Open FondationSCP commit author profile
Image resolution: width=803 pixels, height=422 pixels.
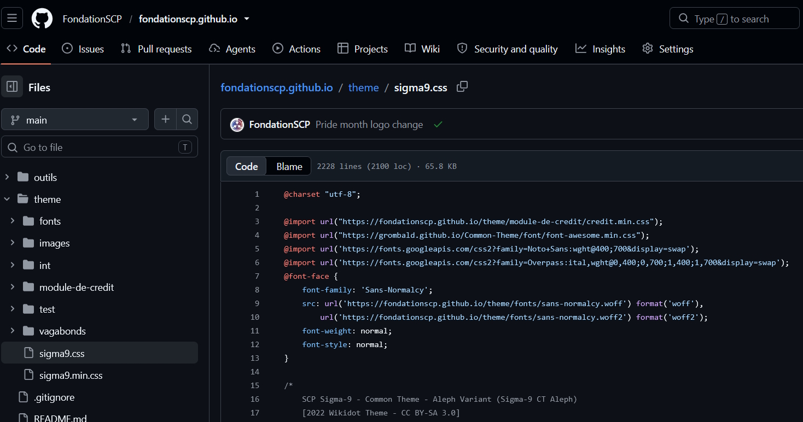click(280, 125)
